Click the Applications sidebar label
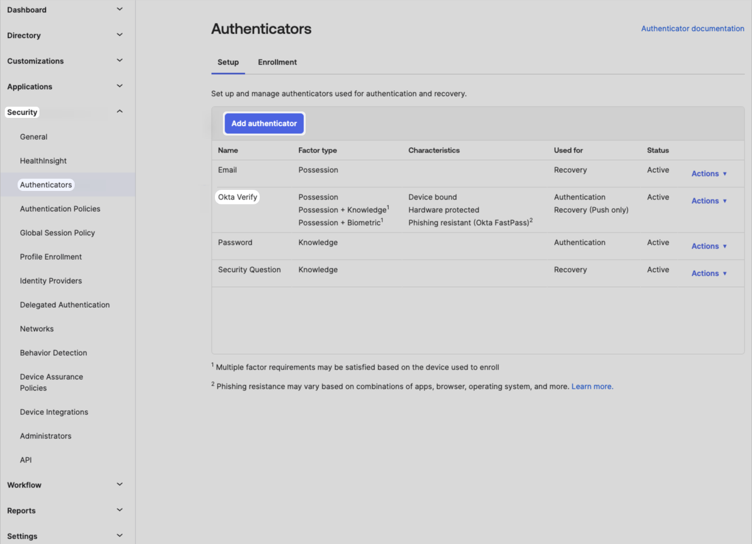 (x=30, y=86)
